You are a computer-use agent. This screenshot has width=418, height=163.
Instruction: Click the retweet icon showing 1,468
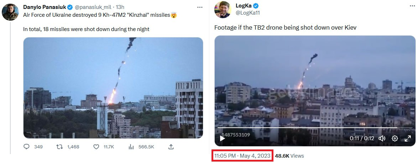59,147
